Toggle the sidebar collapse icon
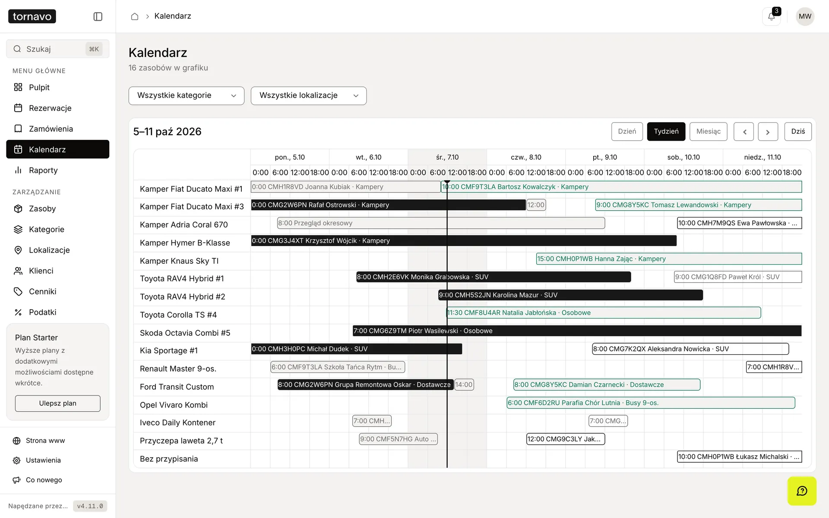 (98, 16)
